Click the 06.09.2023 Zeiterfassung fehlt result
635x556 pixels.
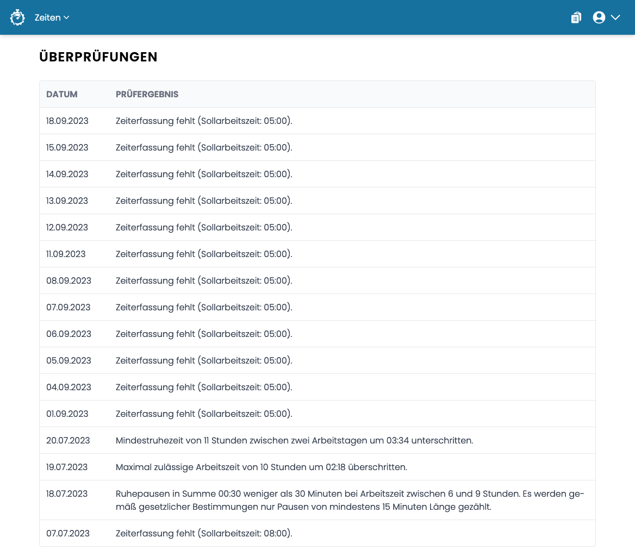[x=204, y=334]
